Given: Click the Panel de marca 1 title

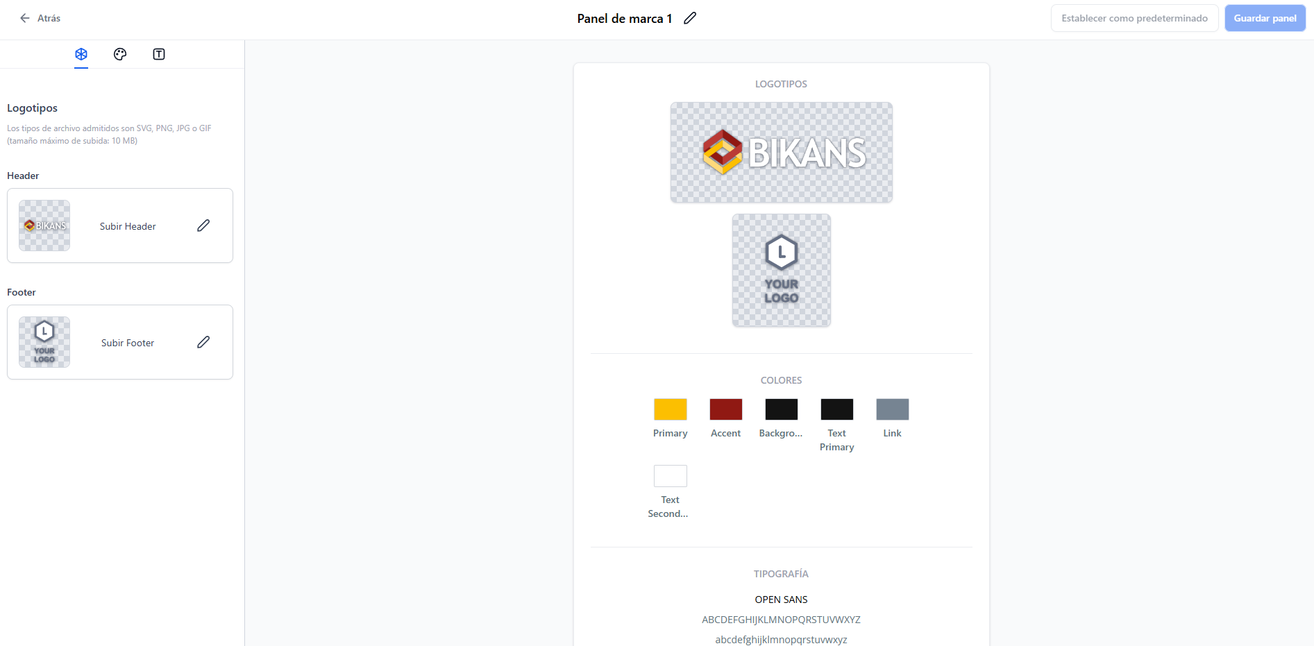Looking at the screenshot, I should click(625, 19).
